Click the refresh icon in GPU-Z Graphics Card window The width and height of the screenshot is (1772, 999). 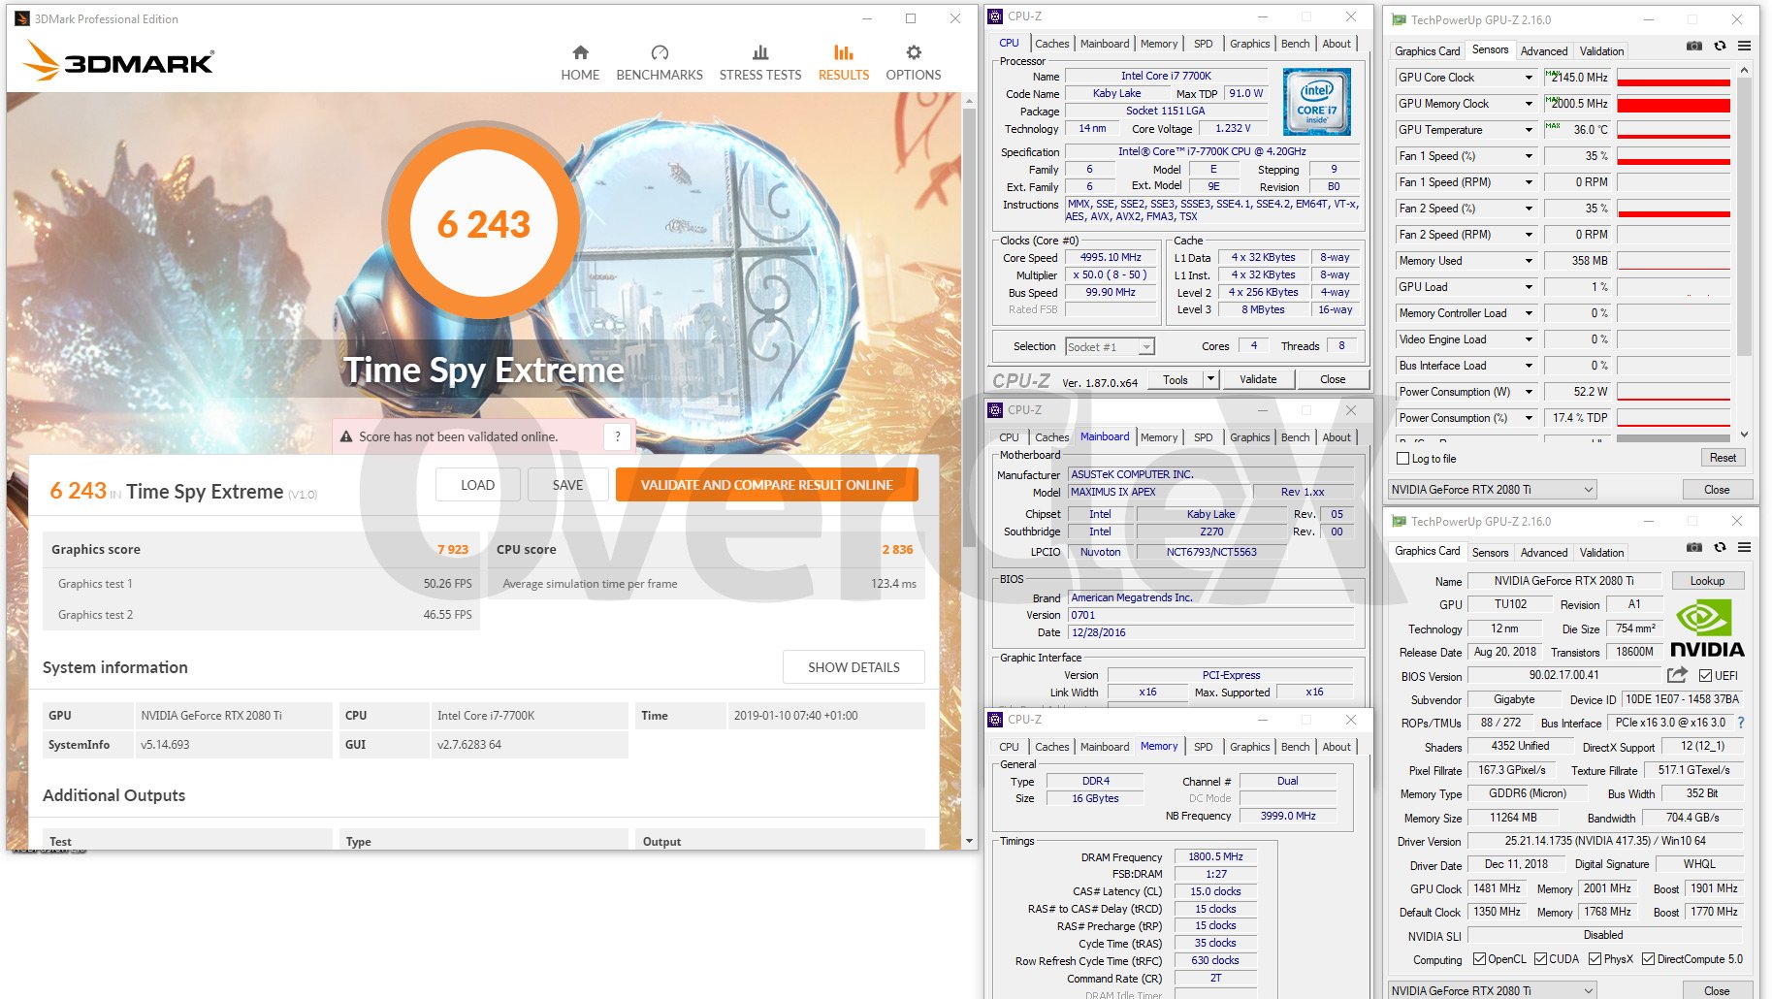point(1720,547)
